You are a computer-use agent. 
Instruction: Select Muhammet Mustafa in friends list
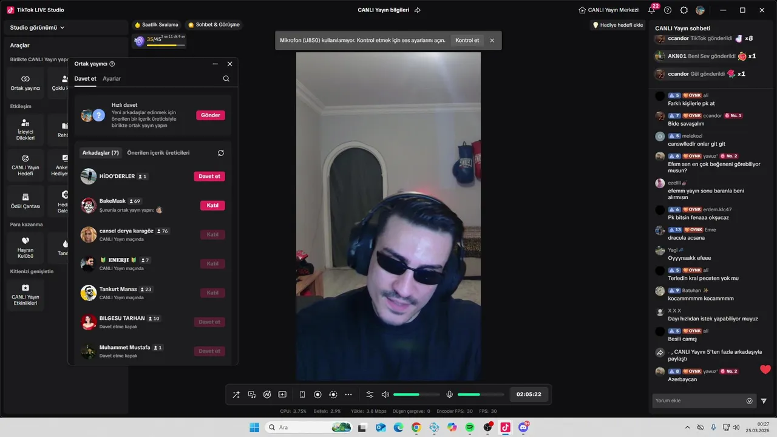click(153, 351)
